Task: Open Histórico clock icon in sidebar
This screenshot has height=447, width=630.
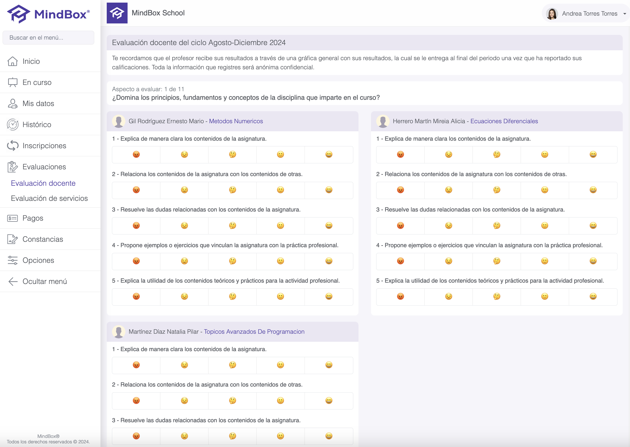Action: click(x=13, y=125)
